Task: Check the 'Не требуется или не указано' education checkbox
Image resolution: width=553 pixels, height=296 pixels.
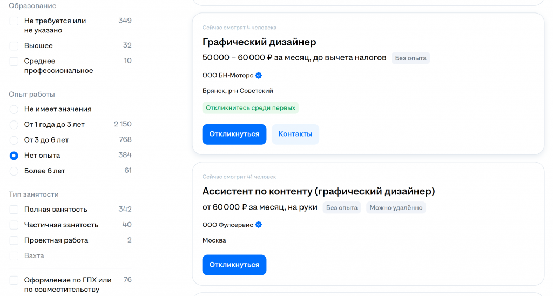Action: [14, 21]
